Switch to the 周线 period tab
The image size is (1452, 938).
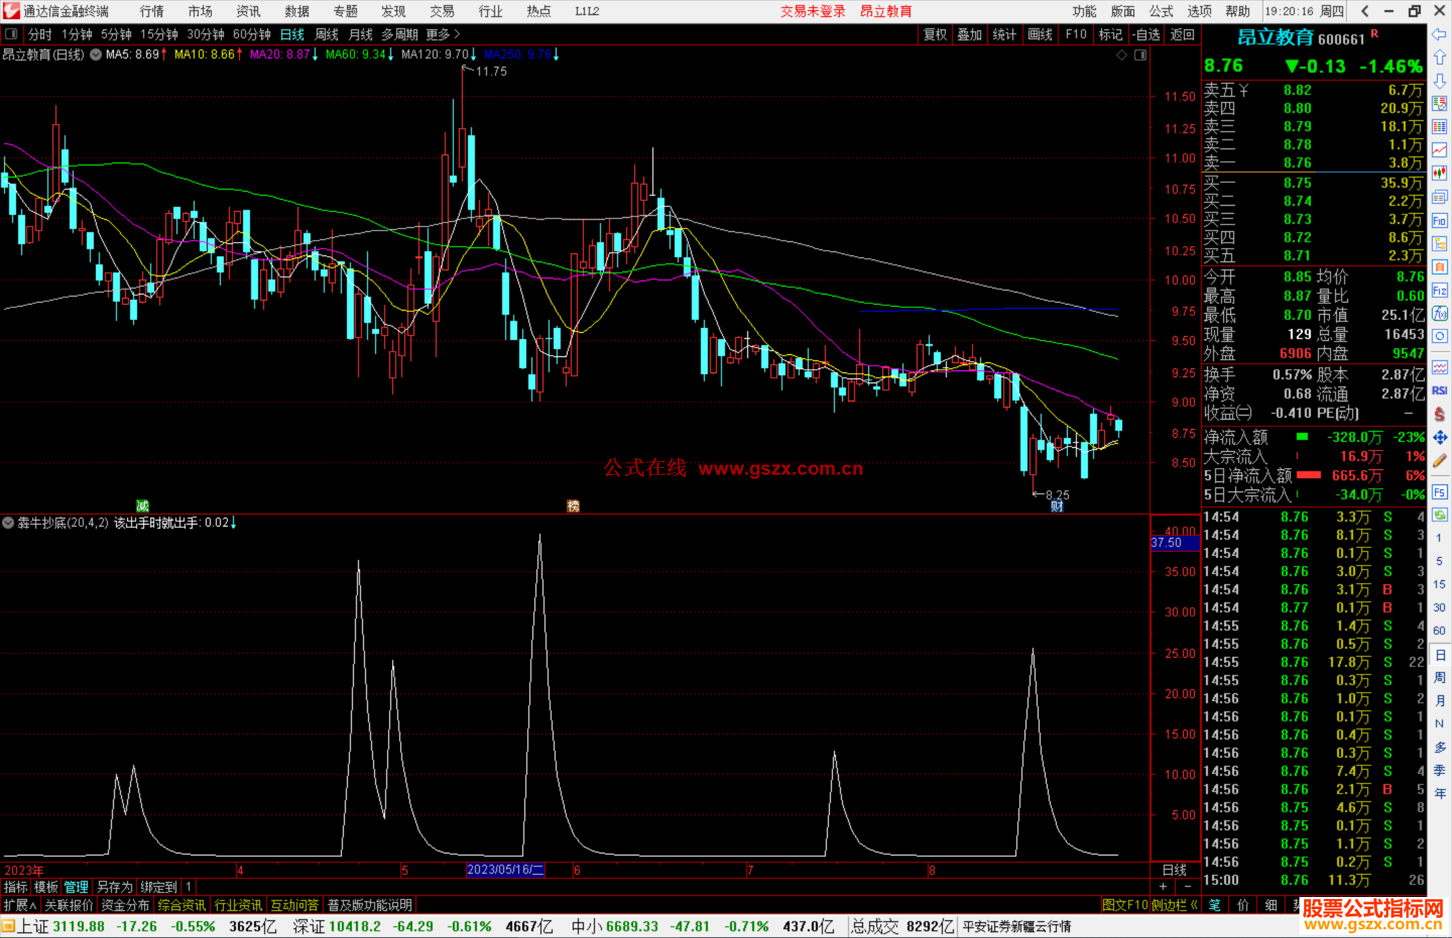[x=327, y=34]
